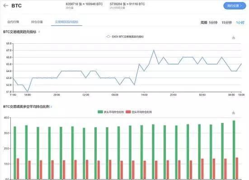This screenshot has width=249, height=180.
Task: Click the OKEX line legend marker icon
Action: pos(108,37)
